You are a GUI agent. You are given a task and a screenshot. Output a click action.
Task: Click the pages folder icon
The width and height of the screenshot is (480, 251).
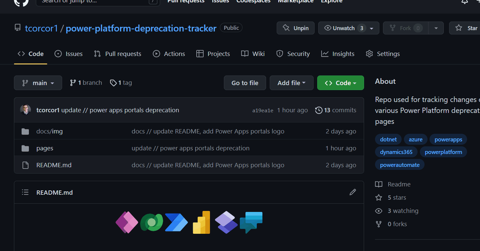[x=25, y=148]
